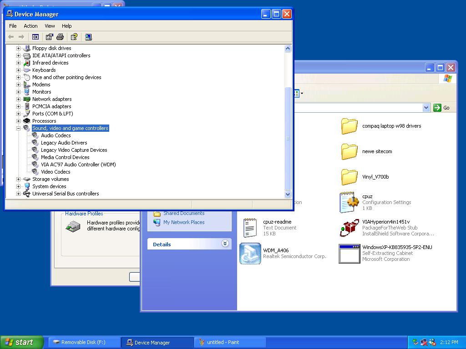The image size is (466, 349).
Task: Open the View menu in Device Manager
Action: coord(50,26)
